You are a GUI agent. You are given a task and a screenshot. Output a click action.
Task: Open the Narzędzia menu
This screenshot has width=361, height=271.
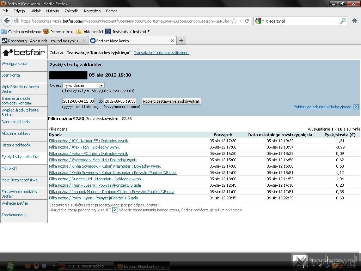pyautogui.click(x=92, y=11)
